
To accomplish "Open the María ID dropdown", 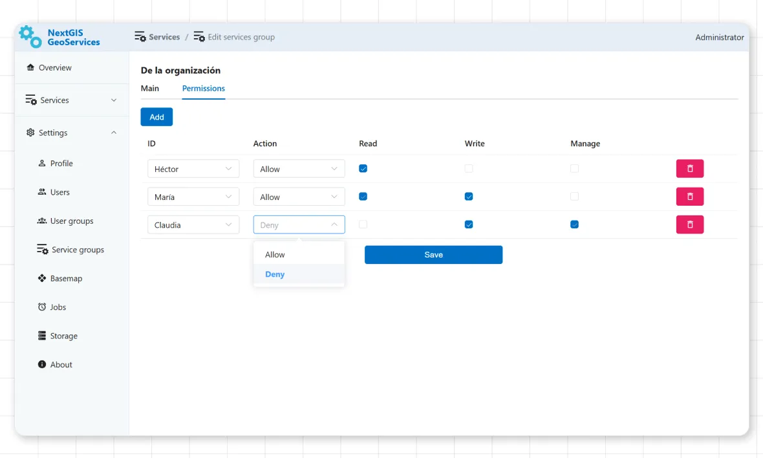I will coord(193,197).
